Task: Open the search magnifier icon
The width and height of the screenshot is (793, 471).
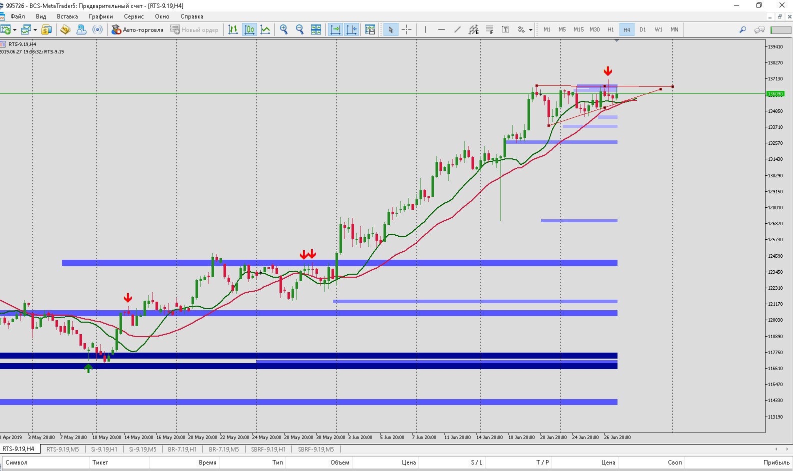Action: (743, 30)
